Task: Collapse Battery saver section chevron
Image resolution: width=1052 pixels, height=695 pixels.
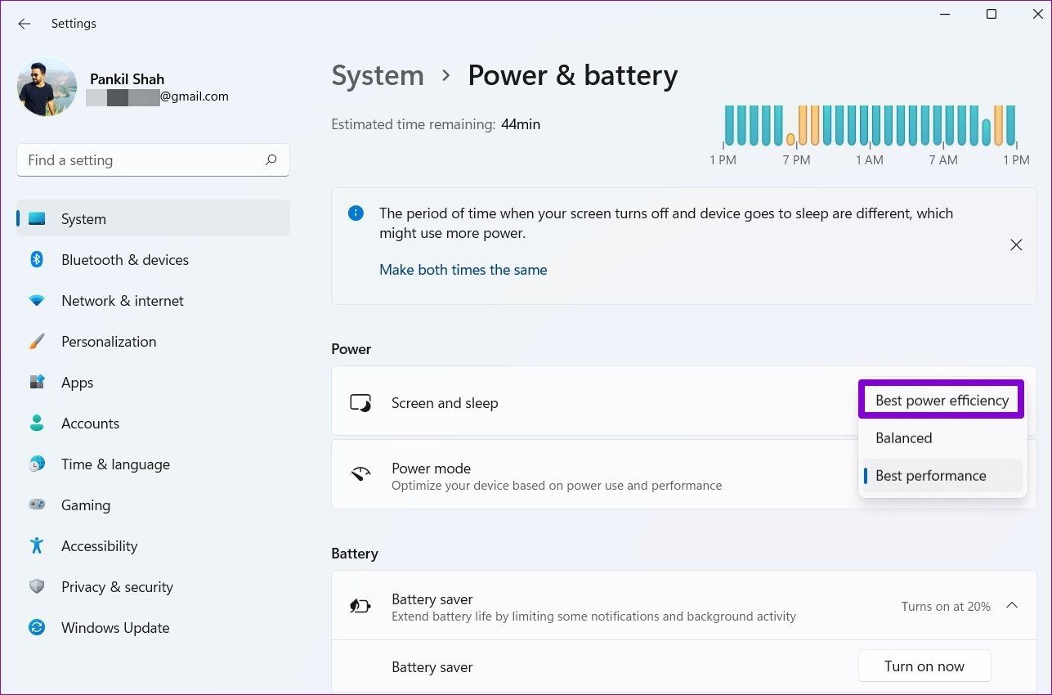Action: [x=1012, y=606]
